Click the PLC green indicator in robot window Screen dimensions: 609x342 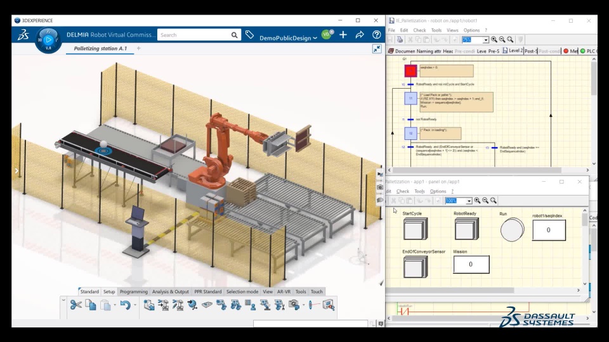[582, 51]
